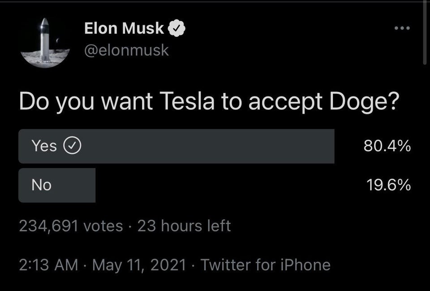Click the No label text
430x291 pixels.
click(x=41, y=185)
